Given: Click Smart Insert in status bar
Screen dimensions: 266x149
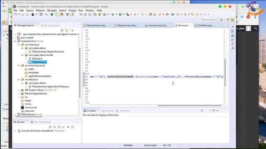Looking at the screenshot, I should pyautogui.click(x=150, y=145).
